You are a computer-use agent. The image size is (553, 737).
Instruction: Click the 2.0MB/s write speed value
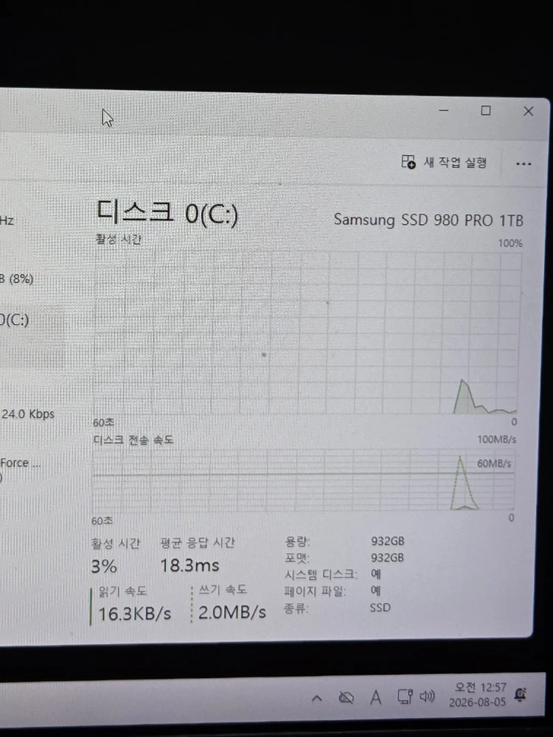tap(232, 612)
